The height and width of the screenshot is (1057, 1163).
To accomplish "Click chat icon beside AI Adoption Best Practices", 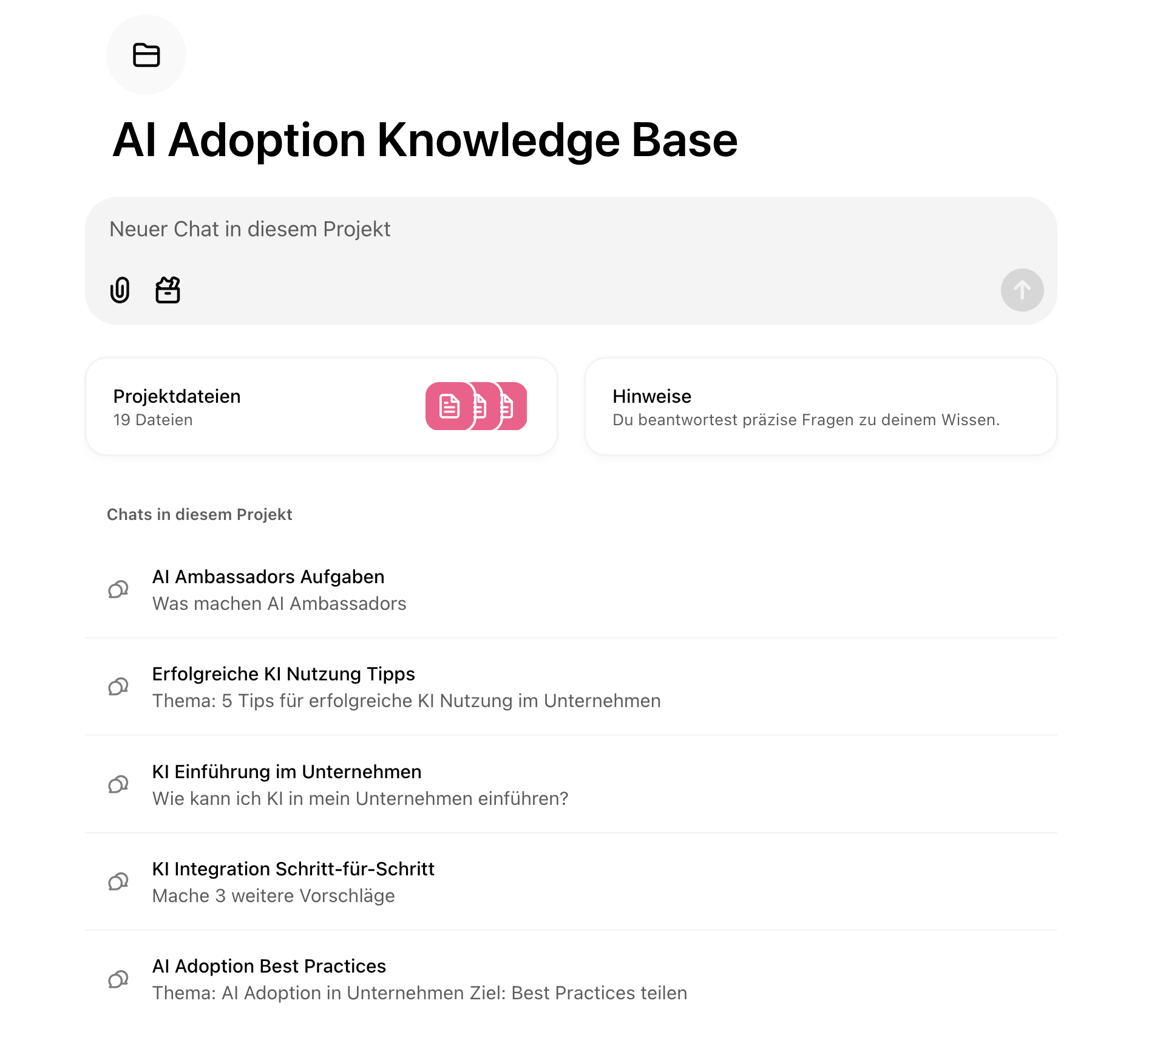I will pyautogui.click(x=118, y=979).
